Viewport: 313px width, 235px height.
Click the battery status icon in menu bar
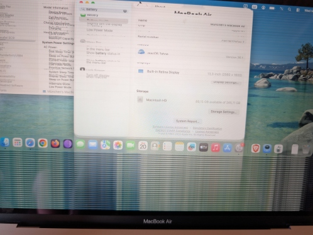(x=272, y=8)
